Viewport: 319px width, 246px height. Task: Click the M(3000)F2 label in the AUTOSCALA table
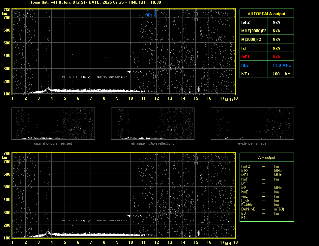pyautogui.click(x=251, y=39)
